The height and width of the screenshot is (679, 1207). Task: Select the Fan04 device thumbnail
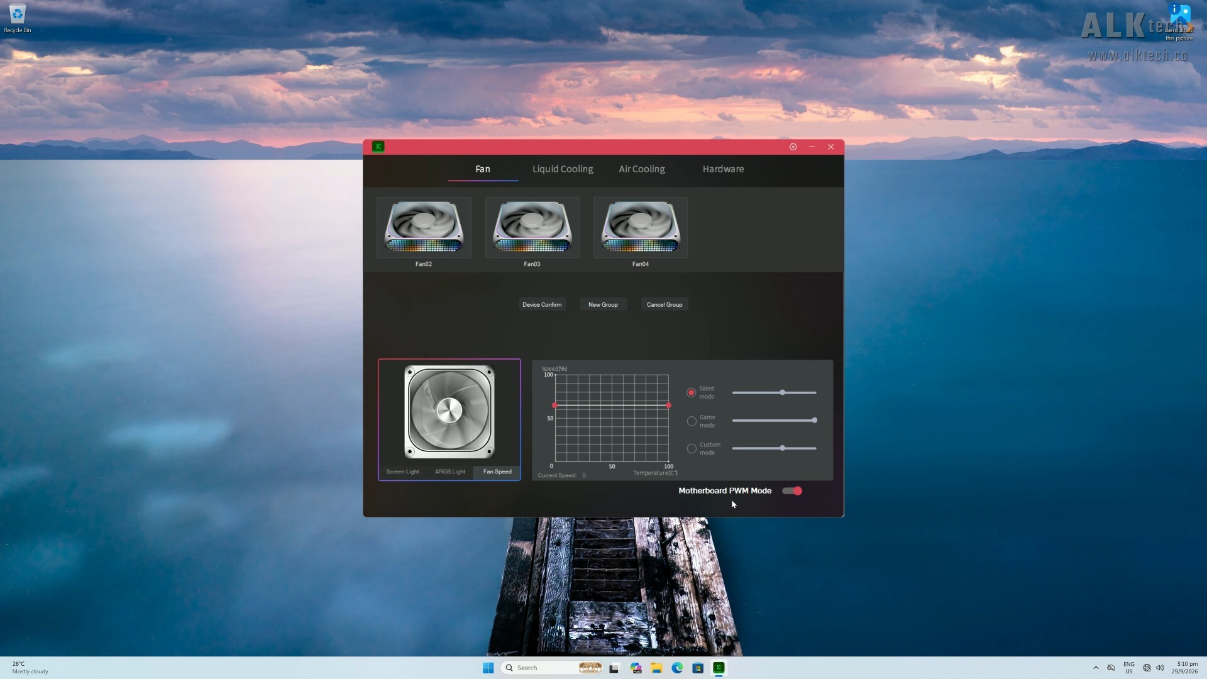tap(641, 228)
